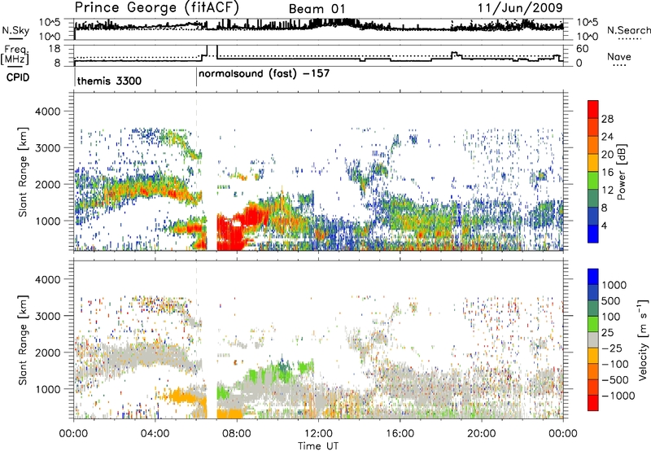Pick the gray Velocity segment between 25 and -25
The height and width of the screenshot is (451, 651).
tap(593, 339)
